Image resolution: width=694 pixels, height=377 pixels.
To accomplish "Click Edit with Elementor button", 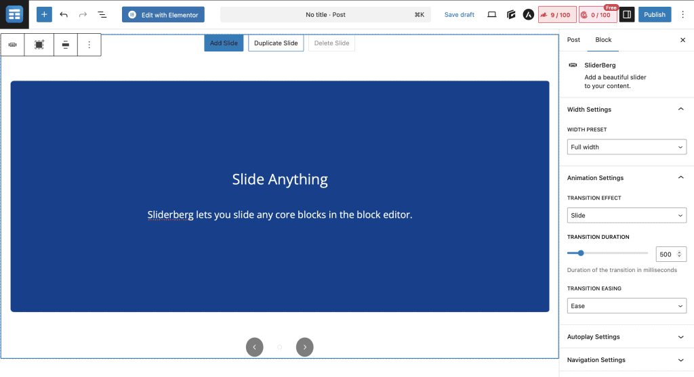I will 163,15.
